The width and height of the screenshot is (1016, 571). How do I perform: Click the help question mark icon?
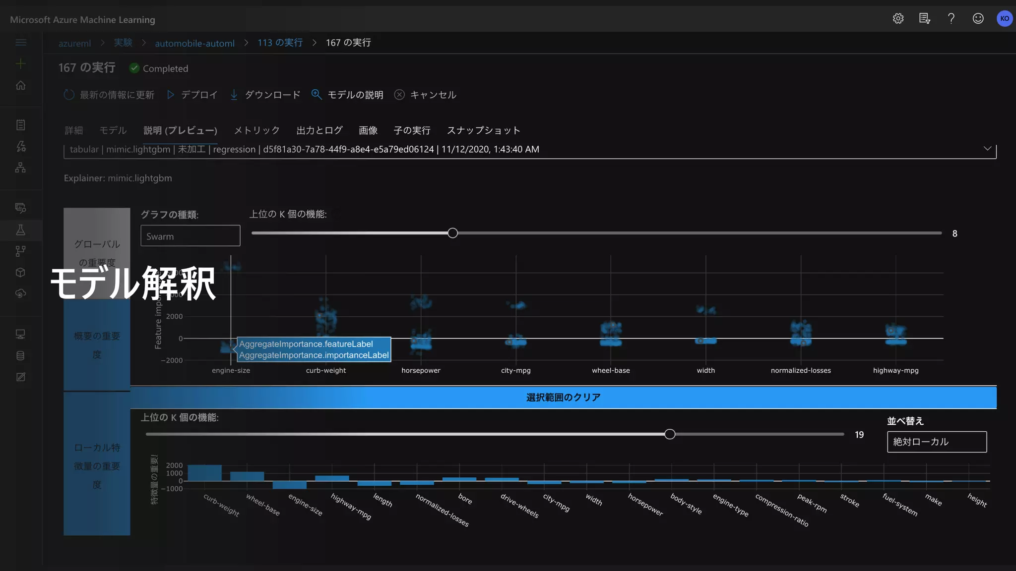click(951, 19)
